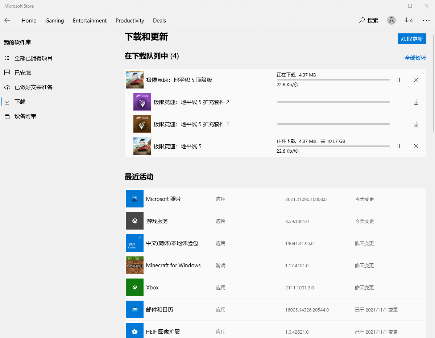This screenshot has height=338, width=435.
Task: Pause the 极限竞速：地平线 5 base game download
Action: [x=399, y=146]
